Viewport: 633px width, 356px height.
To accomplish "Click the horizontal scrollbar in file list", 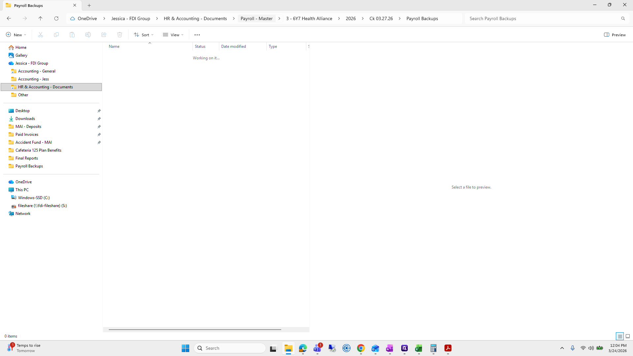I will 195,329.
